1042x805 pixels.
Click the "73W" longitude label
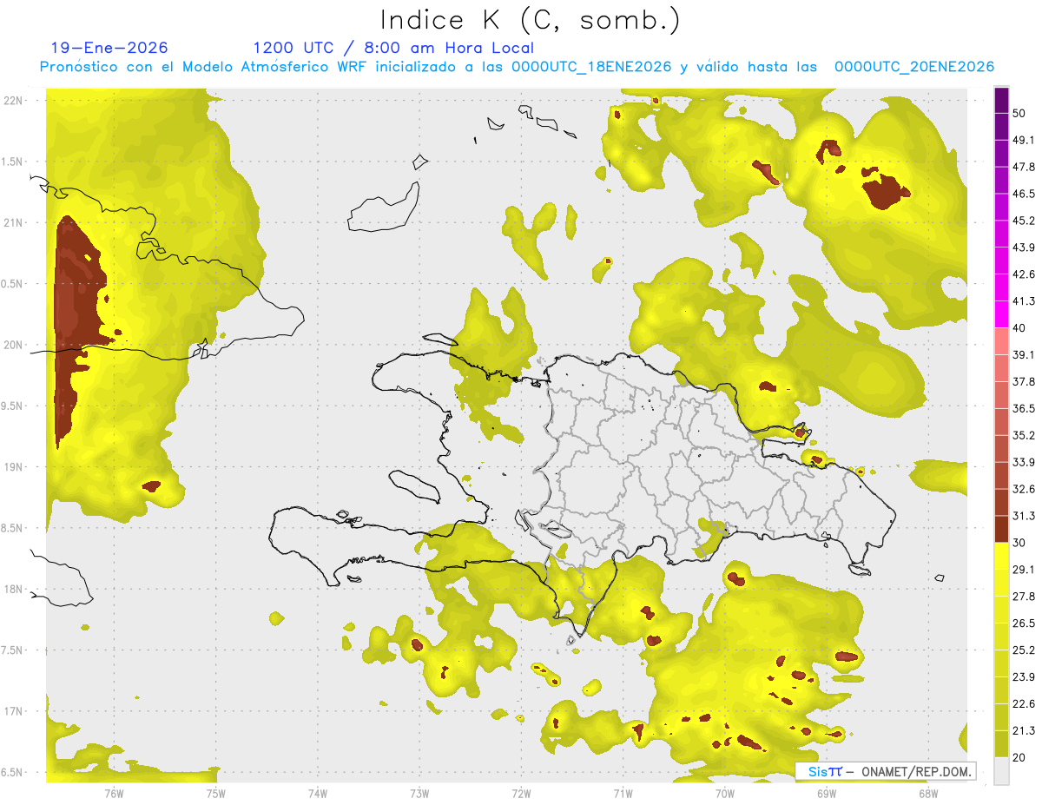pyautogui.click(x=419, y=794)
